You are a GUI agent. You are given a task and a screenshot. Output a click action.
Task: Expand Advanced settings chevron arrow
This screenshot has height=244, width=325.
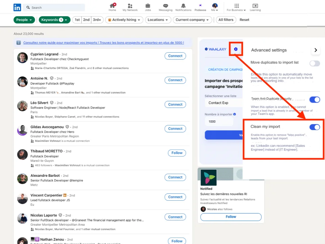(316, 50)
